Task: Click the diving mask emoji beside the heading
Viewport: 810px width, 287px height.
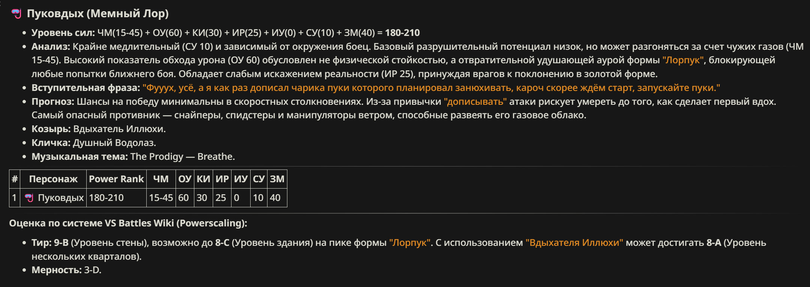Action: [x=16, y=14]
